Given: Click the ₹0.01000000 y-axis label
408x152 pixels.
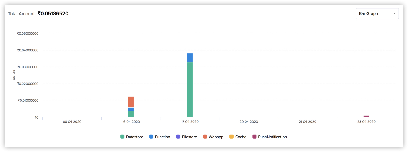Looking at the screenshot, I should point(28,100).
